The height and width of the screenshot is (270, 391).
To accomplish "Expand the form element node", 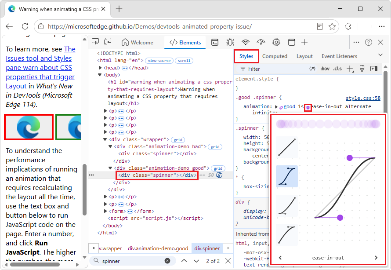I will coord(105,211).
